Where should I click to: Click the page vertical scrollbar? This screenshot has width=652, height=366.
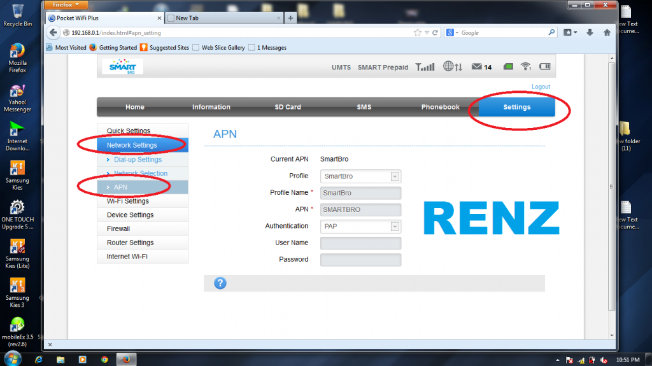[x=611, y=187]
